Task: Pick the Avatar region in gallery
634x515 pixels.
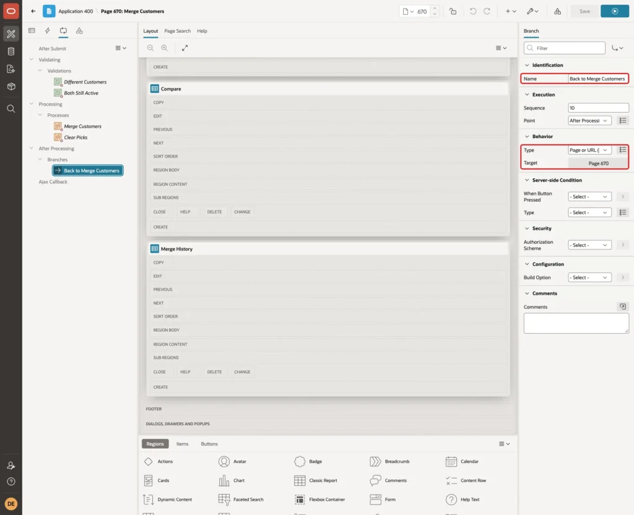Action: pyautogui.click(x=233, y=461)
